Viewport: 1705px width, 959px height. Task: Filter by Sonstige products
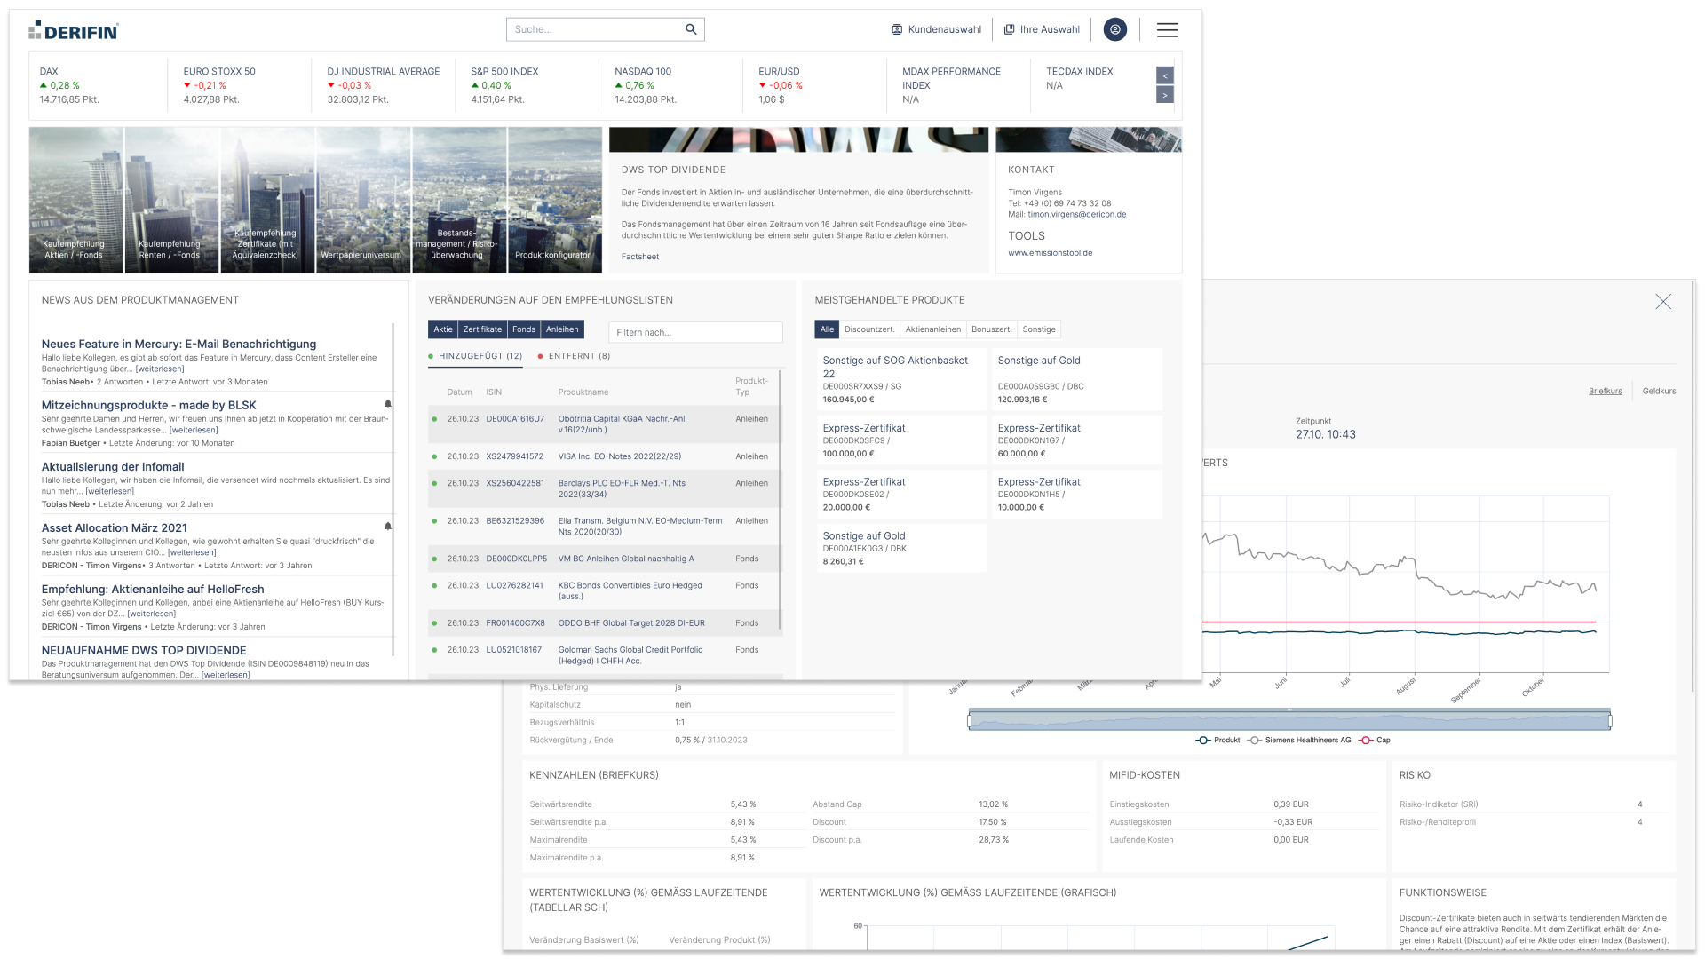(x=1039, y=329)
